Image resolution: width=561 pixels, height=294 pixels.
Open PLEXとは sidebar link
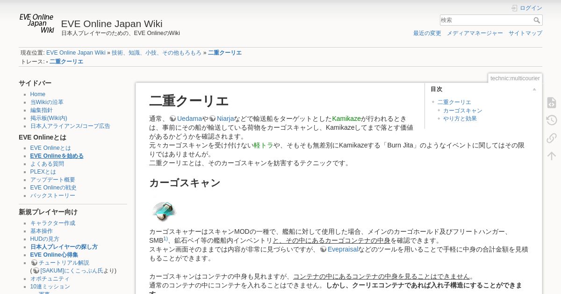pyautogui.click(x=43, y=172)
